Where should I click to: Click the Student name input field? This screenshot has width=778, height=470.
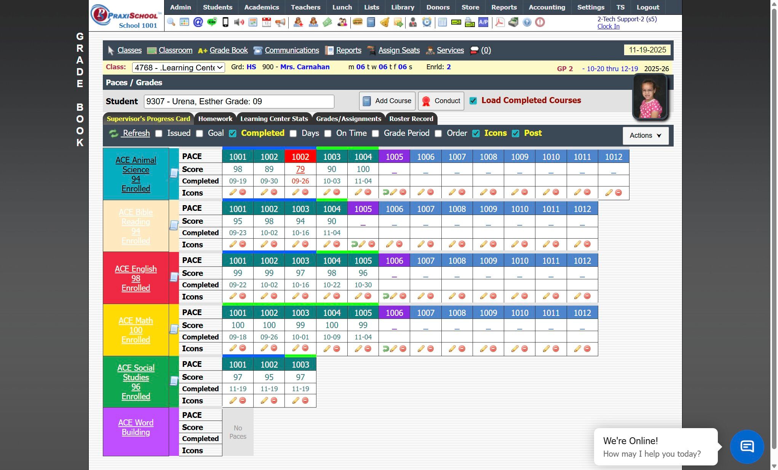(x=239, y=102)
